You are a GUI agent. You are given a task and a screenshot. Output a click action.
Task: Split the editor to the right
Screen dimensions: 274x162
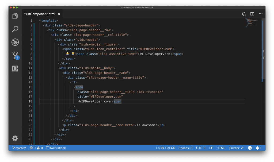coord(252,14)
